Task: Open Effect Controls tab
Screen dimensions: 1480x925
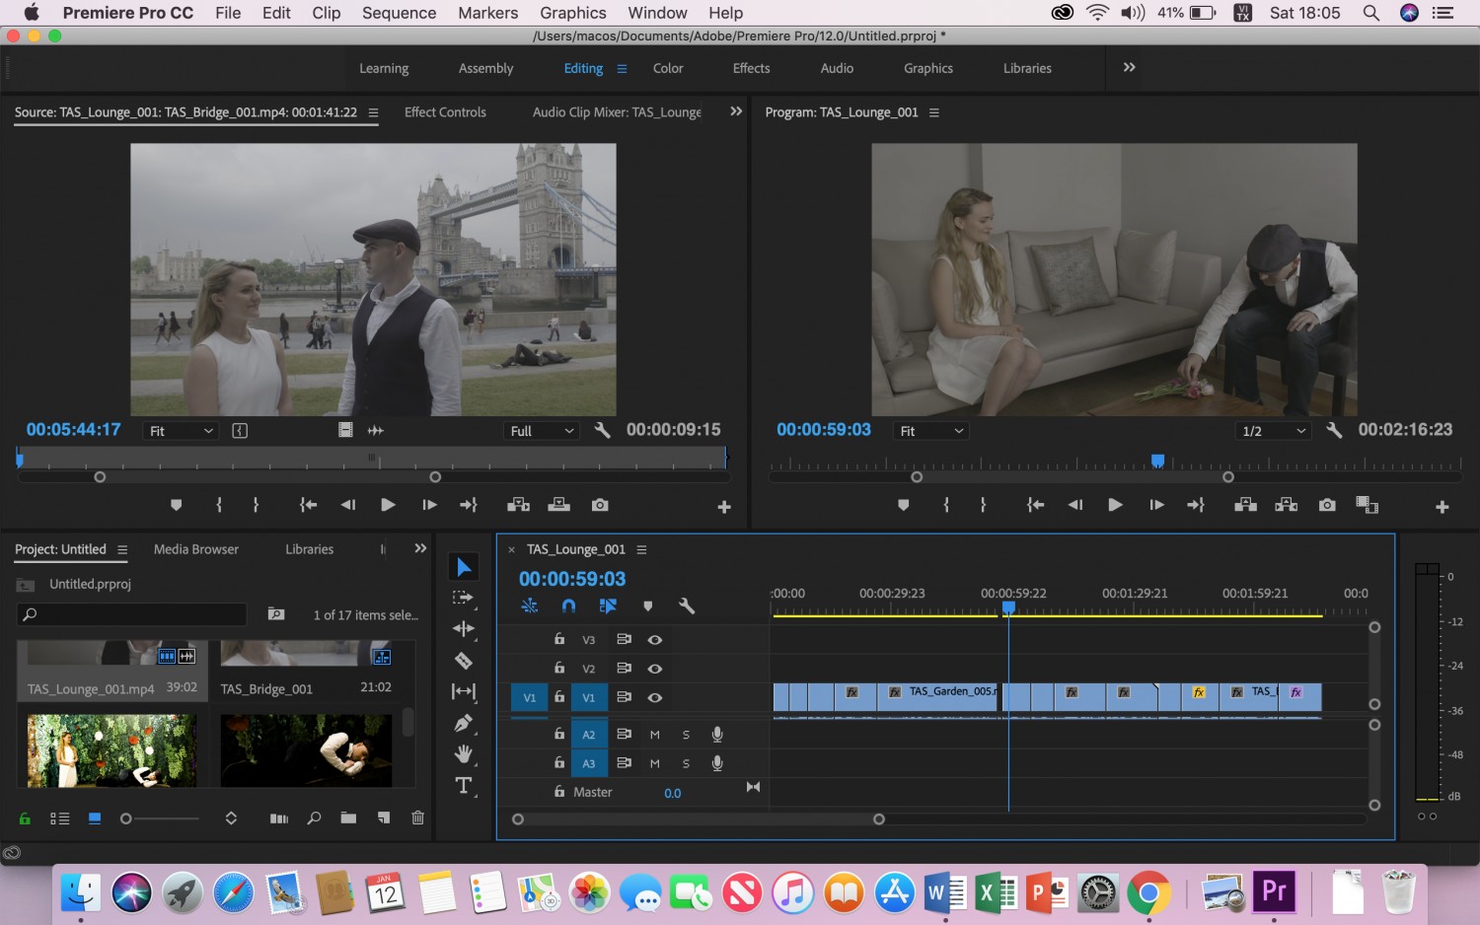Action: point(445,112)
